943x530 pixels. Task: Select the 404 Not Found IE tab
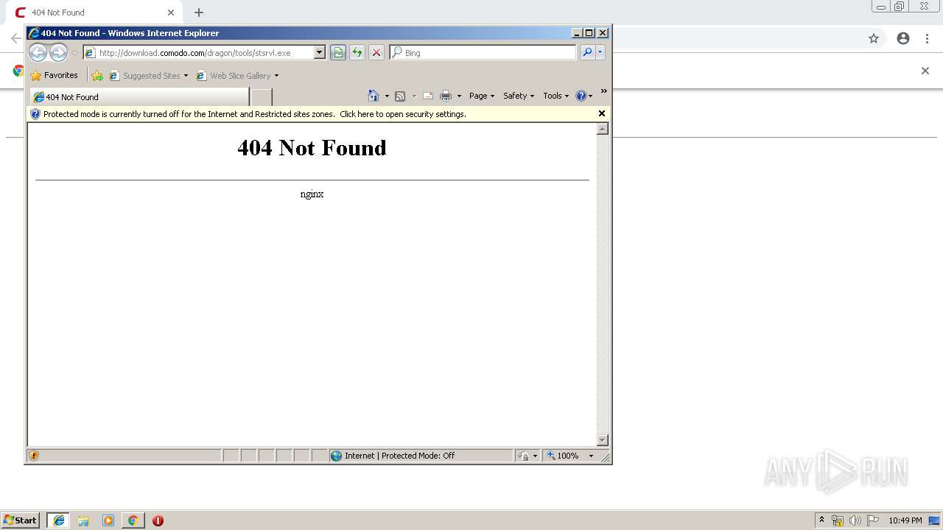coord(140,97)
